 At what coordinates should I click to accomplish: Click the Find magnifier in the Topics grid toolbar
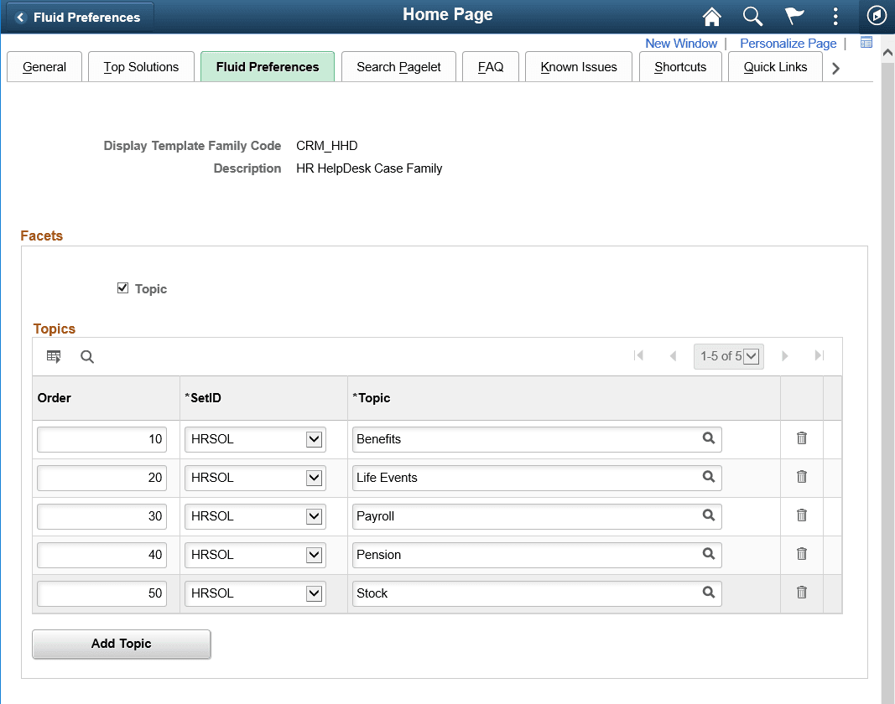click(86, 356)
